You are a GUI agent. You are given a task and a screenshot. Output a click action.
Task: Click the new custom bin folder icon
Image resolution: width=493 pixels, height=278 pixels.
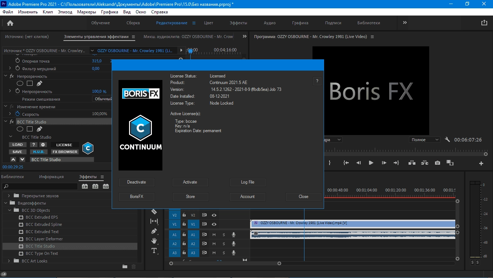tap(125, 266)
